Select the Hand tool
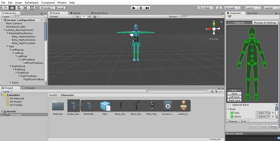This screenshot has height=141, width=280. tap(6, 8)
